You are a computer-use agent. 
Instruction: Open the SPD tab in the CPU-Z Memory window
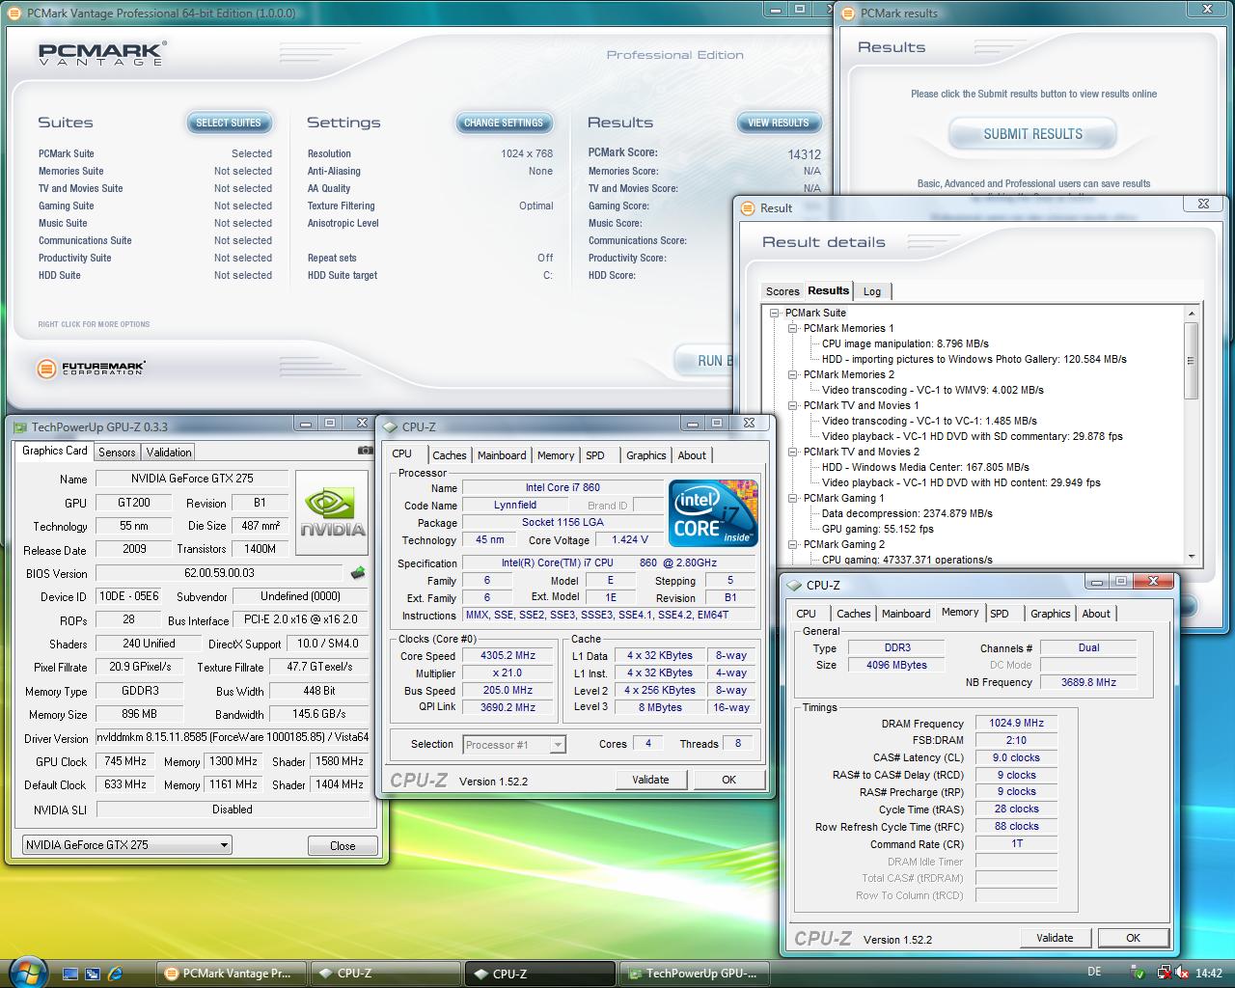point(1000,614)
